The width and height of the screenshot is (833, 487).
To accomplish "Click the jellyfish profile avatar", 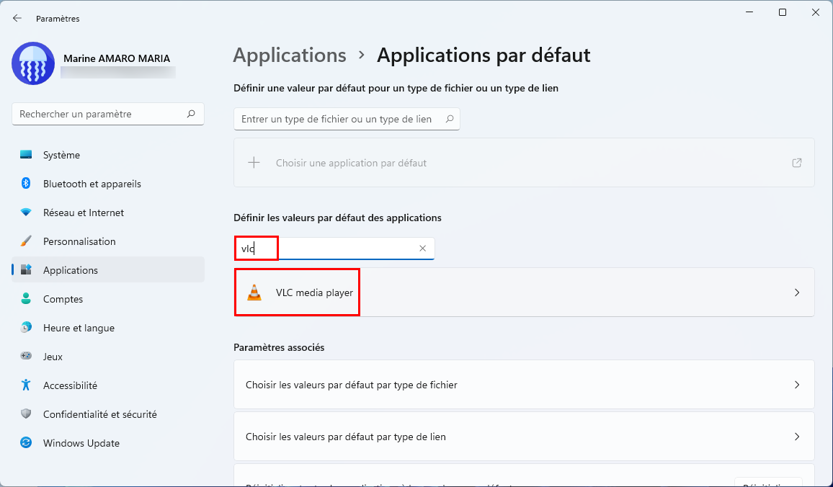I will click(33, 63).
